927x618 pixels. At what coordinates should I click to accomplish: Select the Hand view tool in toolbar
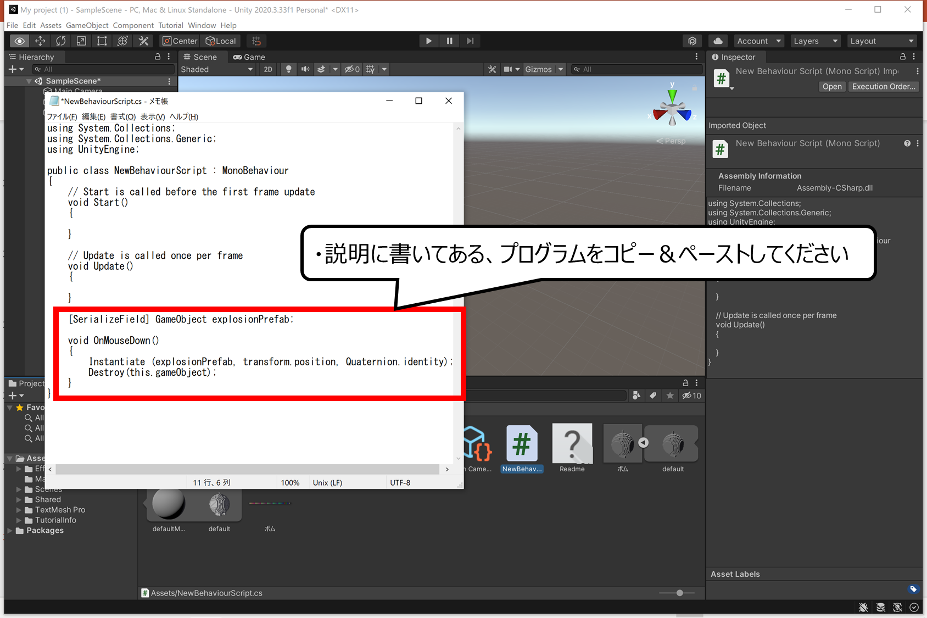pyautogui.click(x=19, y=41)
